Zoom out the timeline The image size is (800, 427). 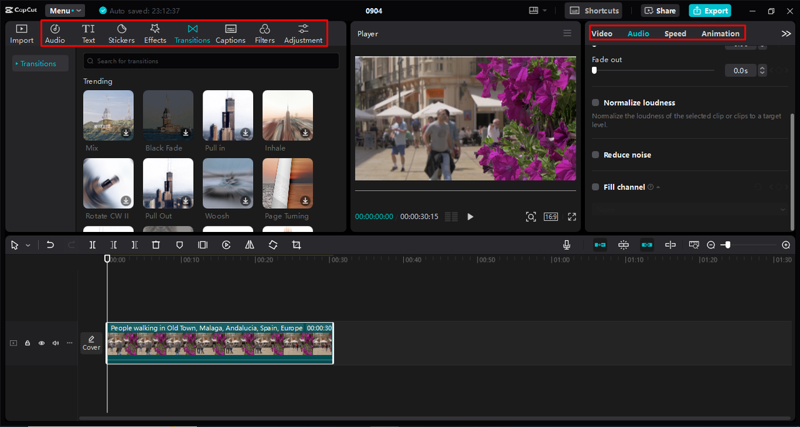pos(711,245)
